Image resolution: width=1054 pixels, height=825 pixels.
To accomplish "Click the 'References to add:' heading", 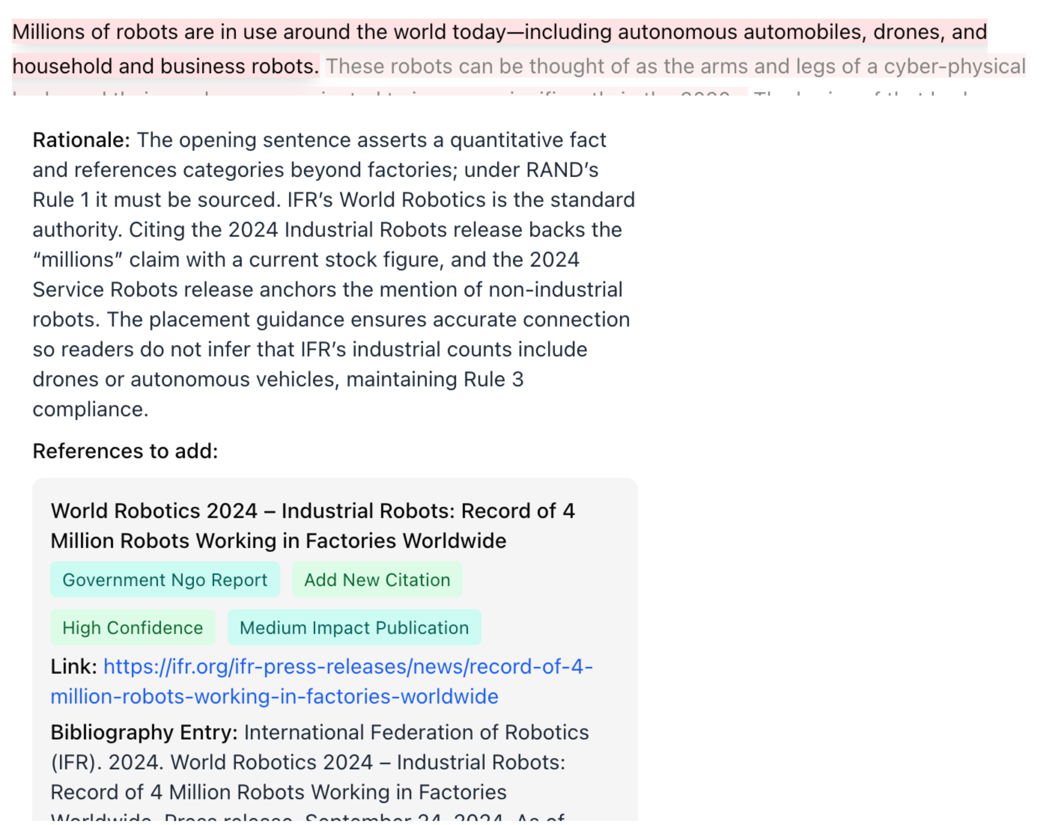I will coord(125,451).
